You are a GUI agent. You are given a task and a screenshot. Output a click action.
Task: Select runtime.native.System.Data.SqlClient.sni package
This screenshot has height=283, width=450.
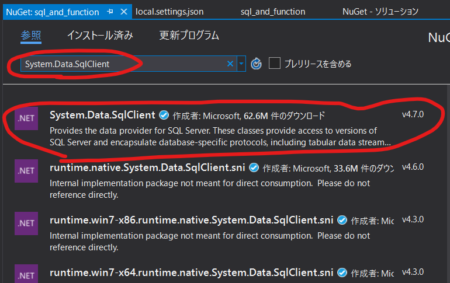pyautogui.click(x=147, y=167)
